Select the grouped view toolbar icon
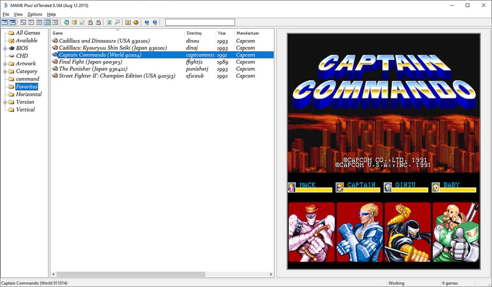 click(x=55, y=22)
